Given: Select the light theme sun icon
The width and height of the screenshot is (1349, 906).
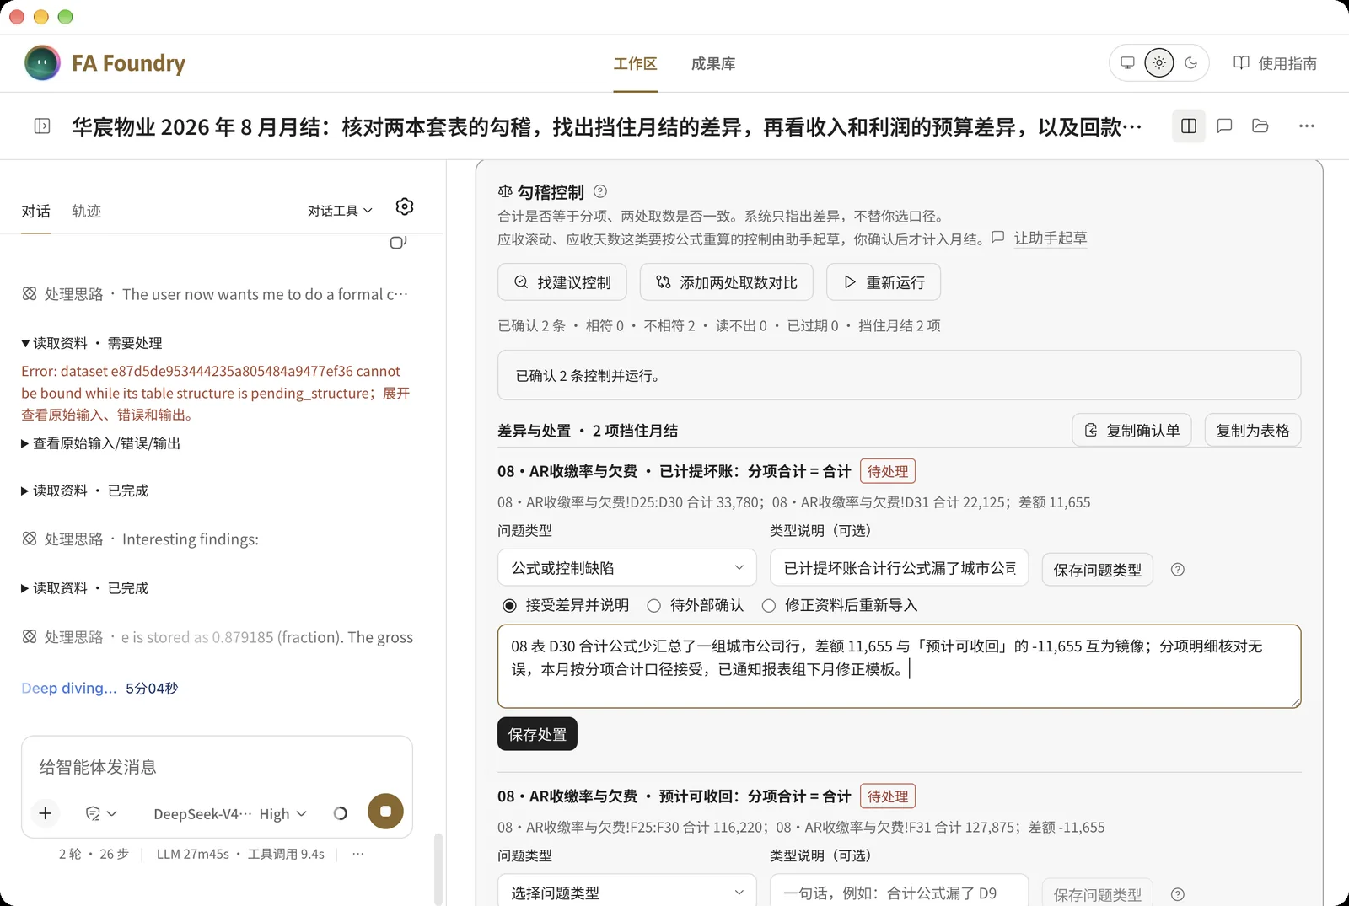Looking at the screenshot, I should click(1159, 63).
